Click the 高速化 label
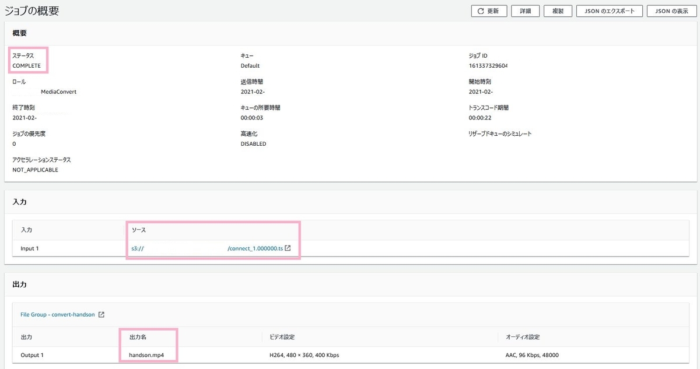Screen dimensions: 700x369 [249, 133]
